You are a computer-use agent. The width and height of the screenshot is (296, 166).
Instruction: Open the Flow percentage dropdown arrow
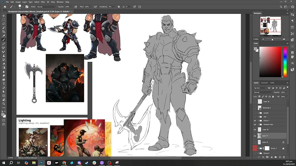click(91, 7)
